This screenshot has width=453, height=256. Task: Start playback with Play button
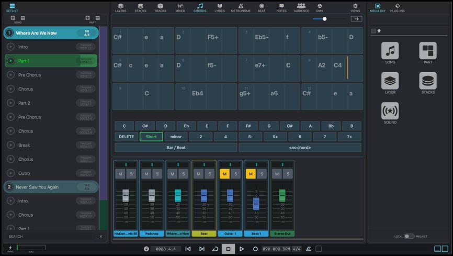point(242,249)
